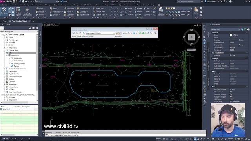The height and width of the screenshot is (141, 251).
Task: Expand the Grading Creation Tools chevron button
Action: [155, 33]
